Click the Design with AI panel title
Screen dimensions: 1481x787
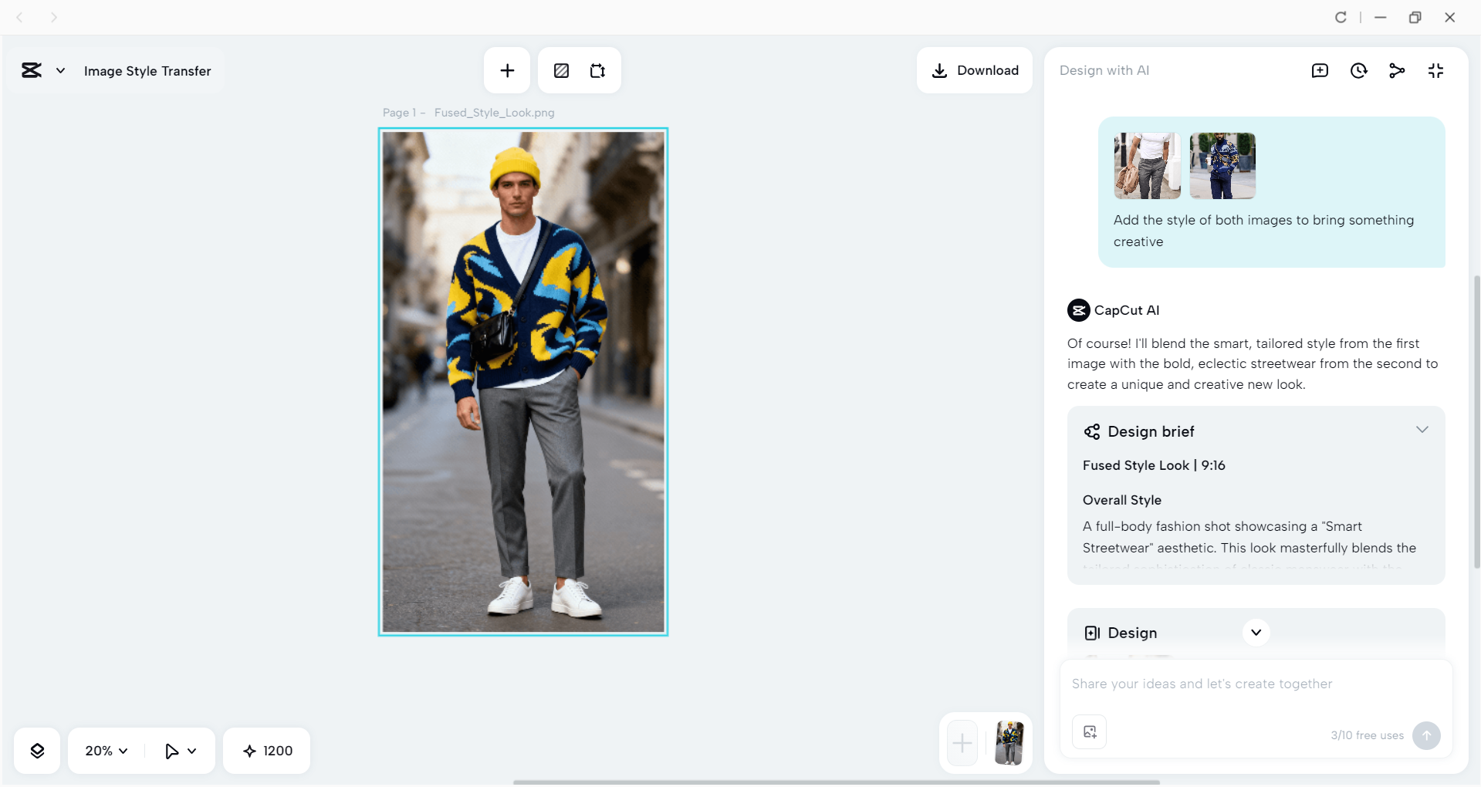[x=1104, y=70]
